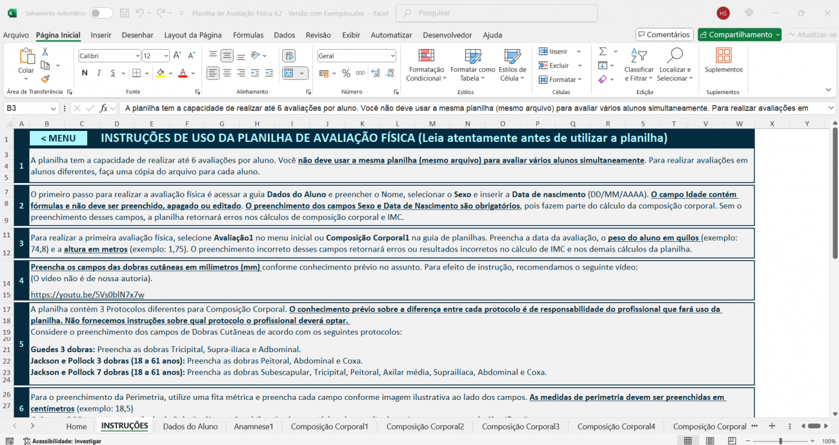Collapse the ribbon with the chevron

coord(828,90)
